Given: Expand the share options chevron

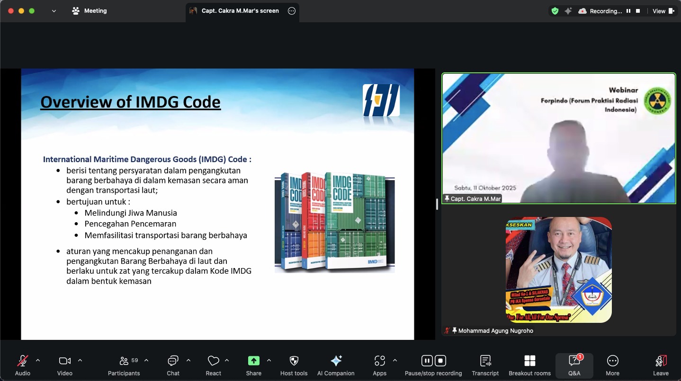Looking at the screenshot, I should tap(269, 361).
